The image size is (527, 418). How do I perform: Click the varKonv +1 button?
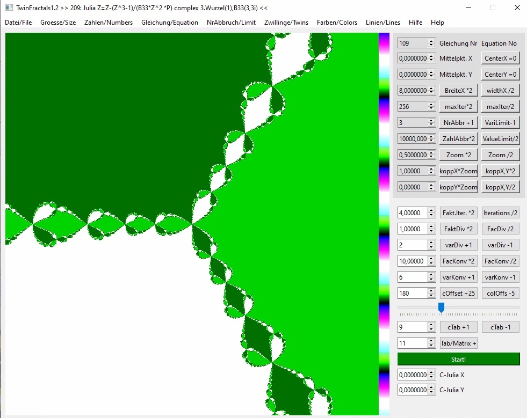[x=458, y=277]
